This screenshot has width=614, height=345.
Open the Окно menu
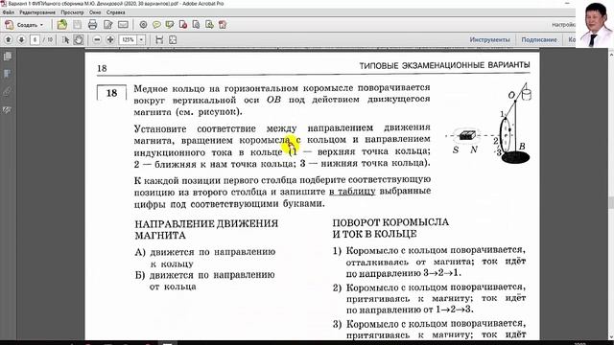[95, 12]
